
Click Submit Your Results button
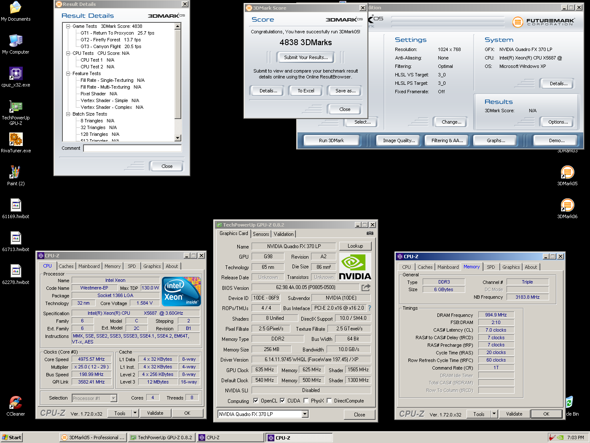tap(306, 57)
